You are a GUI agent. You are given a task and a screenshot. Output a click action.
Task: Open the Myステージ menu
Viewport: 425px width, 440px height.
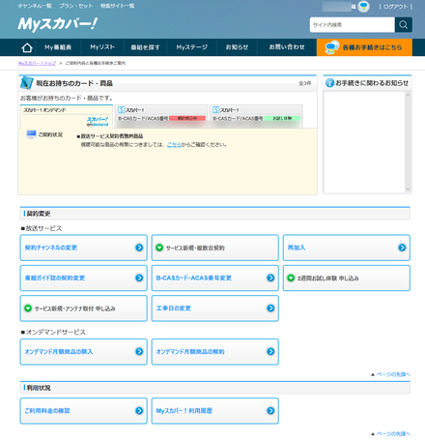point(192,47)
